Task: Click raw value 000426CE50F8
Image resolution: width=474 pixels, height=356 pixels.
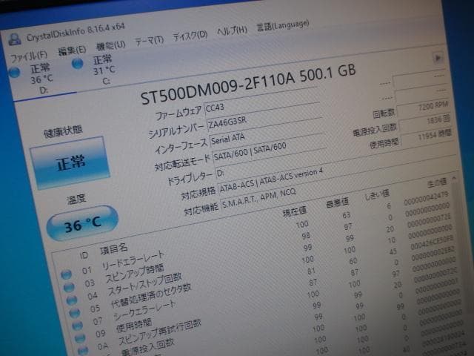Action: click(432, 243)
